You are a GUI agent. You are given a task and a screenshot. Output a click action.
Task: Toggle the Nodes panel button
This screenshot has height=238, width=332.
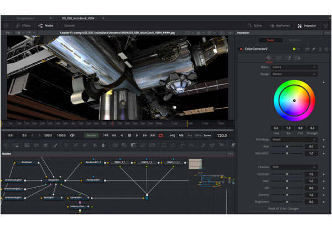[45, 25]
